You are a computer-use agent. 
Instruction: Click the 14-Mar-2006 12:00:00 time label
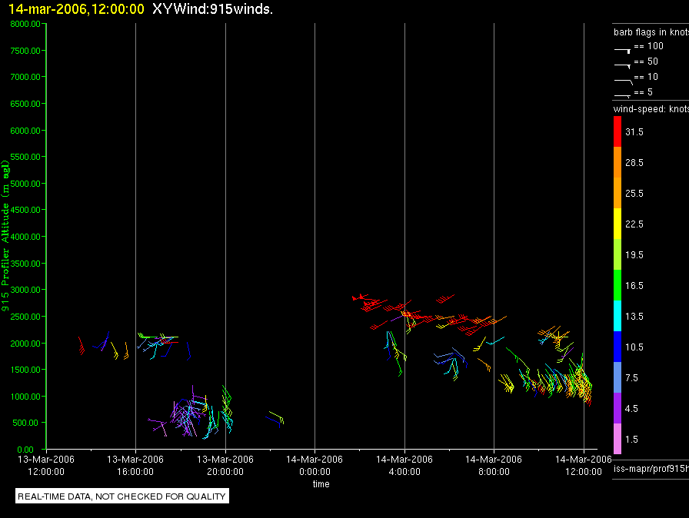584,465
